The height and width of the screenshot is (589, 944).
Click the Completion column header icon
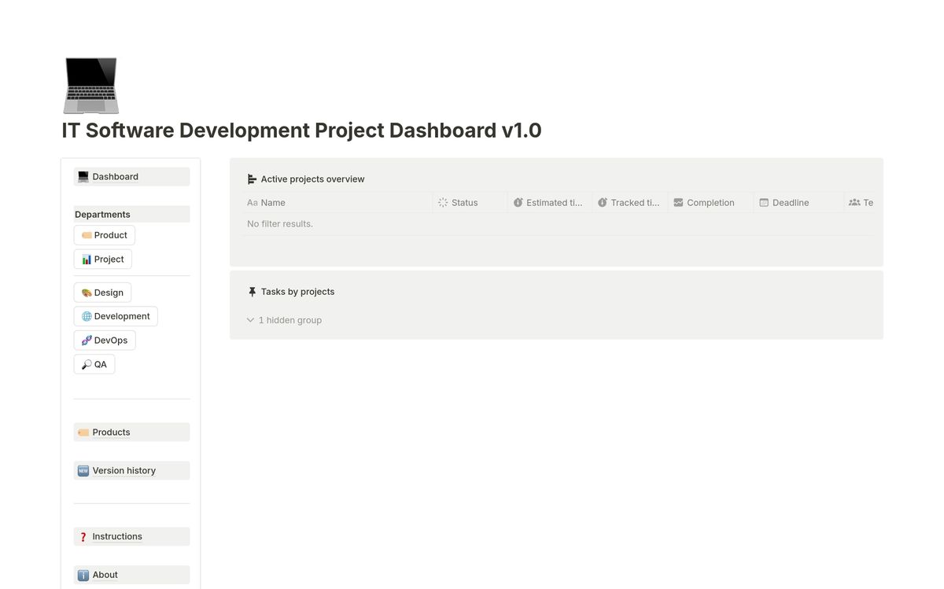click(x=678, y=203)
